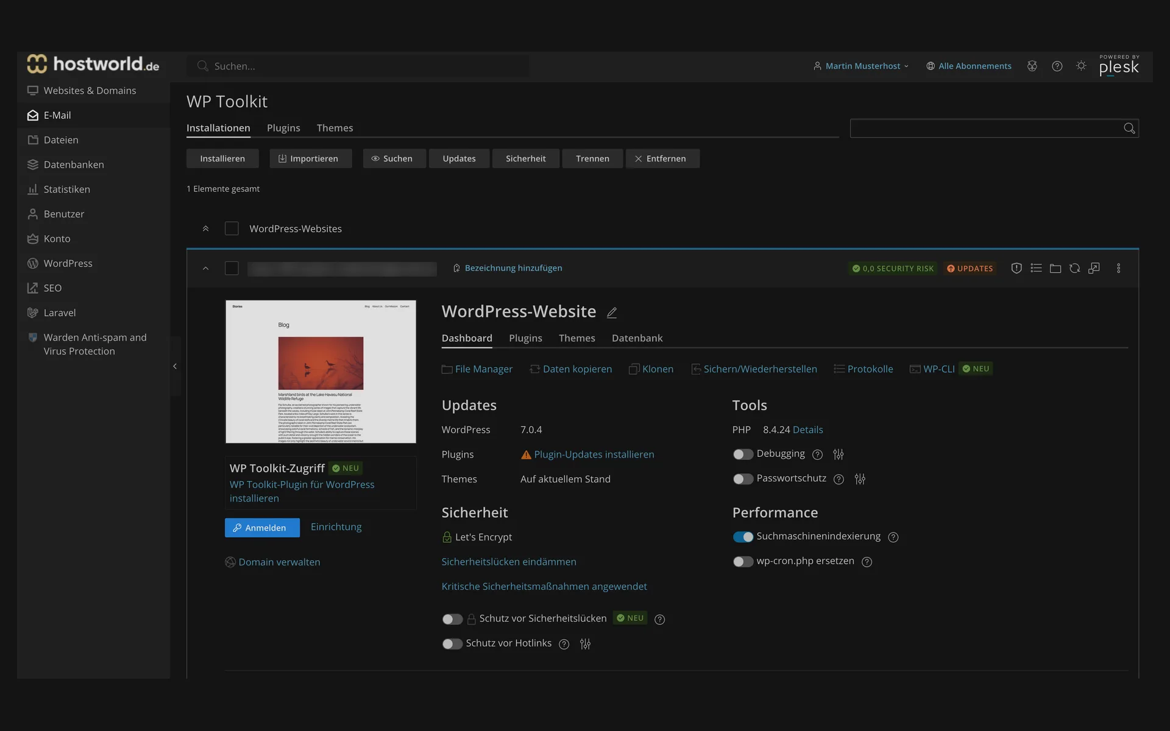Click into the Suchen... search field
1170x731 pixels.
click(358, 66)
